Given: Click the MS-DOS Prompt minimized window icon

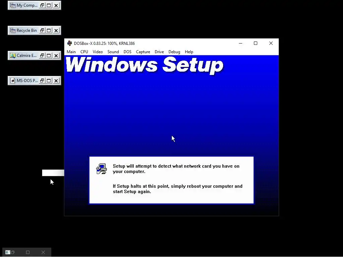Looking at the screenshot, I should click(x=13, y=81).
